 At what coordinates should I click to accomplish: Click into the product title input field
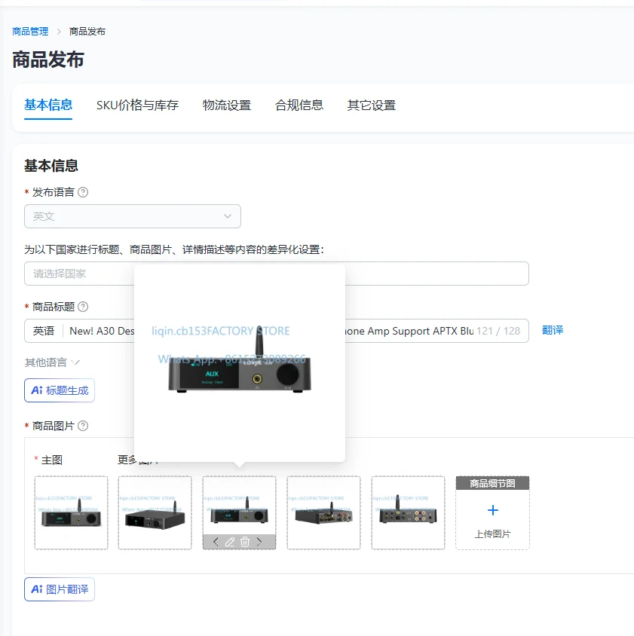click(277, 331)
